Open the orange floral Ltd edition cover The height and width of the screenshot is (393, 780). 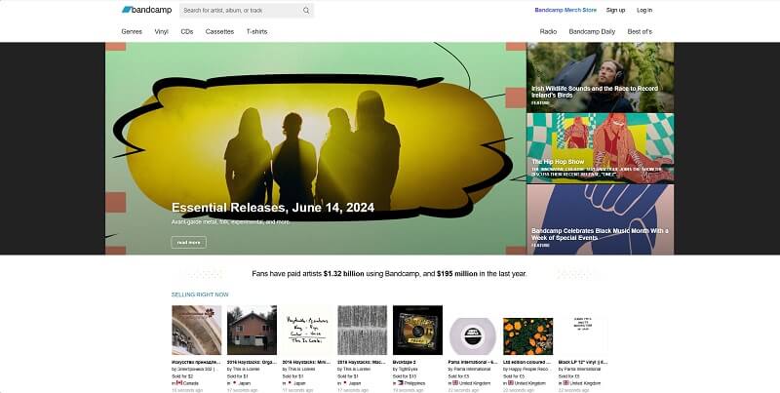[527, 335]
